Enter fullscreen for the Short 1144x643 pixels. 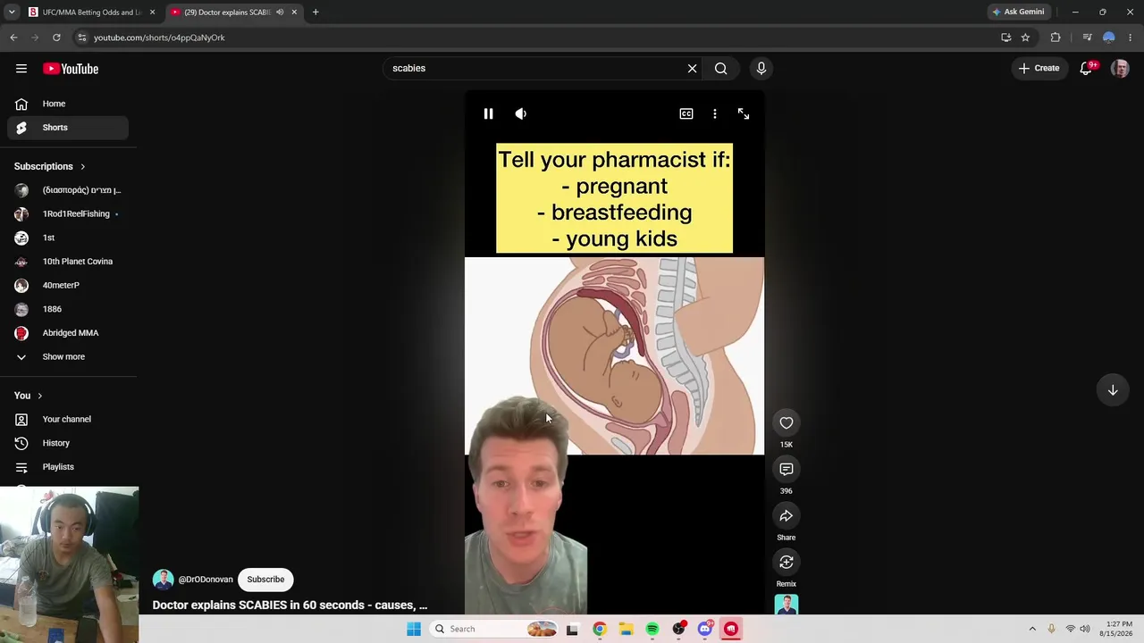(744, 113)
